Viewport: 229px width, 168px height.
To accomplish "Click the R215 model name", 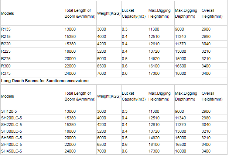I will click(6, 36).
